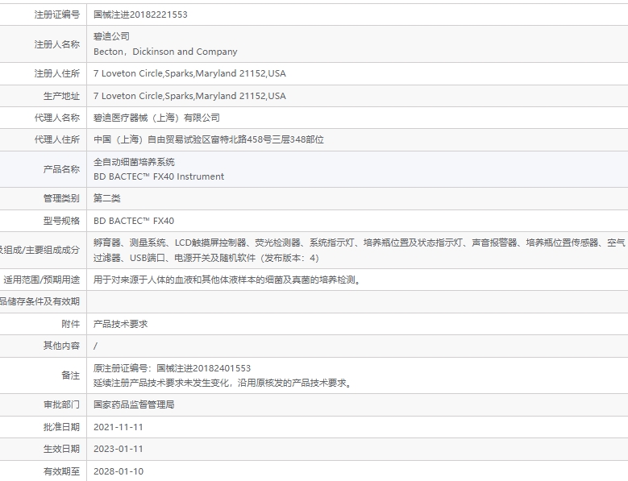Select the 注册人住所 label
The height and width of the screenshot is (481, 628).
[57, 73]
